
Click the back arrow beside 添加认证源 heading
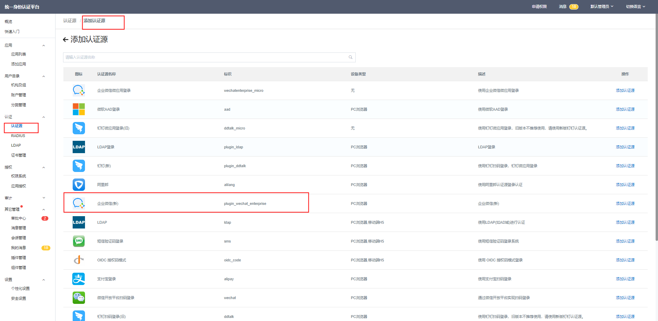click(x=65, y=40)
